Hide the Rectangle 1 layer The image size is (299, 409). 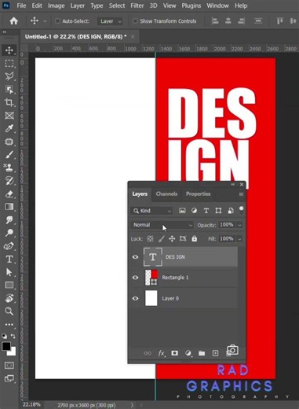[135, 278]
